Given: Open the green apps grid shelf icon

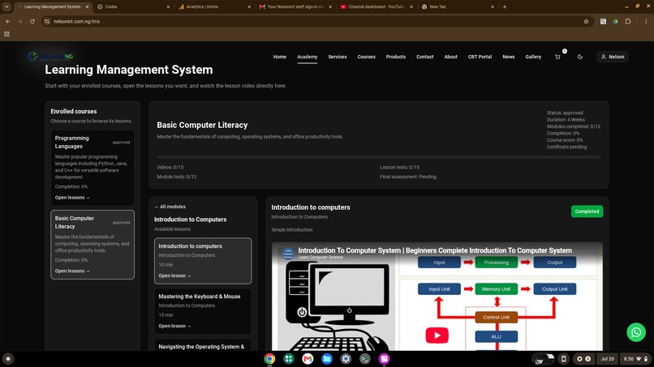Looking at the screenshot, I should click(x=289, y=359).
